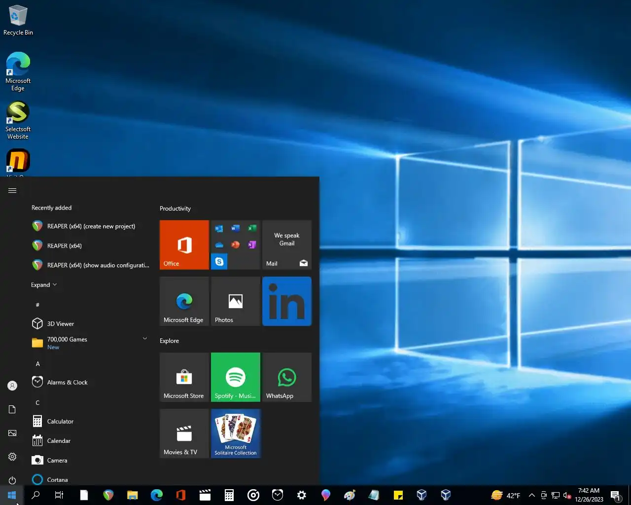This screenshot has width=631, height=505.
Task: Launch REAPER (x64) from Recently added
Action: (x=90, y=246)
